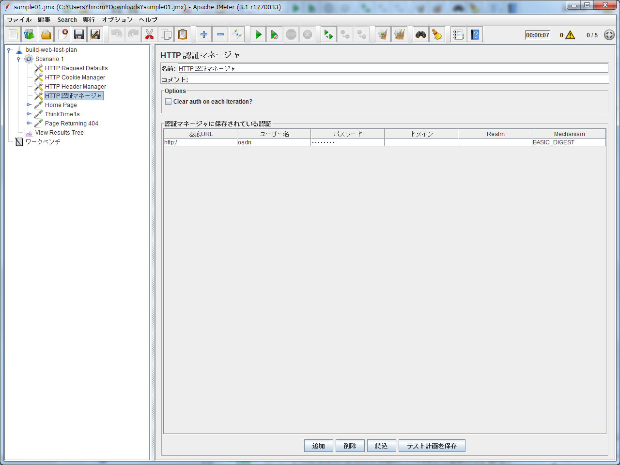Select the ワークベンチ tree item
620x465 pixels.
coord(43,142)
